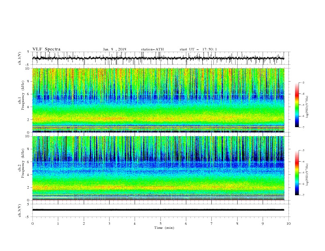Viewport: 325px width, 251px height.
Task: Click the ch.3 voltage waveform trace
Action: 158,210
